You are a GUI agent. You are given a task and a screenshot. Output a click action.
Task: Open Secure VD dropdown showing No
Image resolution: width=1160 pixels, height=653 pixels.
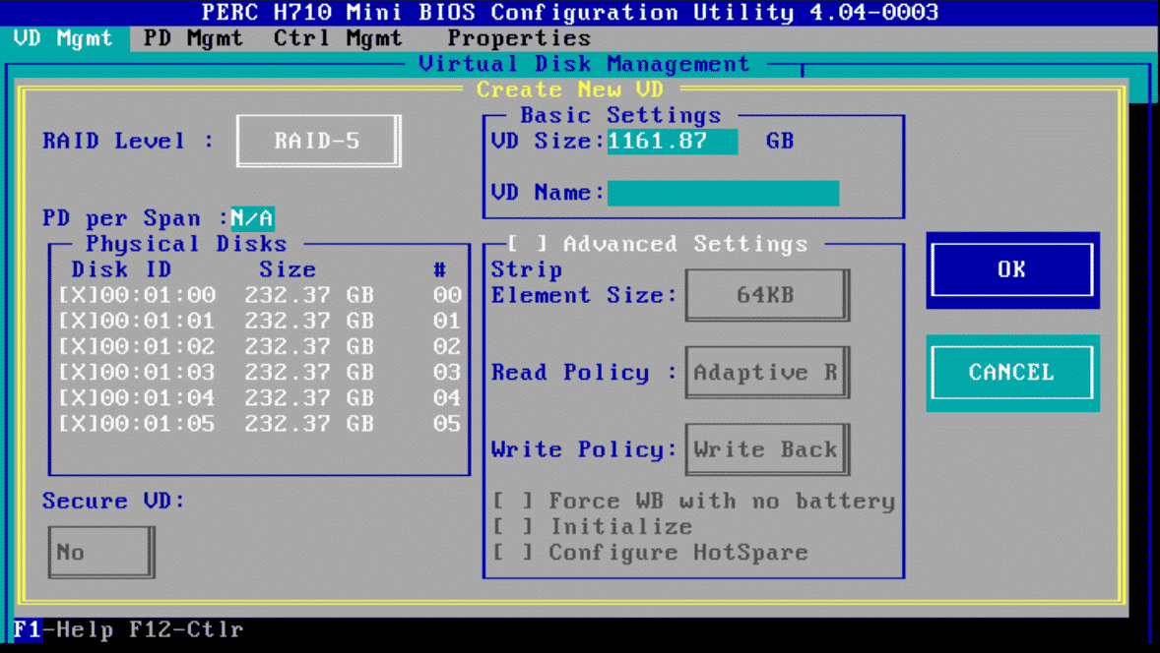pos(99,552)
